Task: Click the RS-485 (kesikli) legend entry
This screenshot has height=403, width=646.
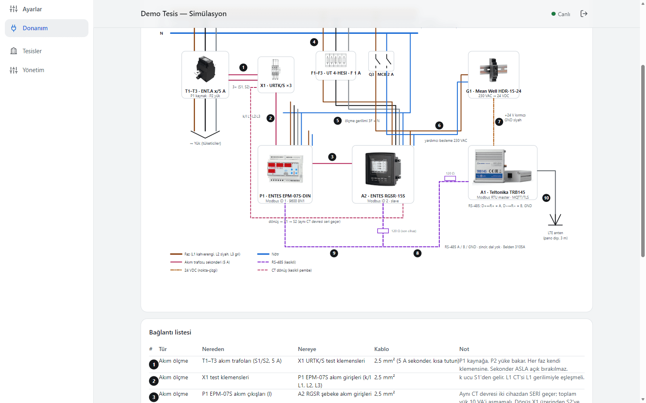Action: [277, 262]
